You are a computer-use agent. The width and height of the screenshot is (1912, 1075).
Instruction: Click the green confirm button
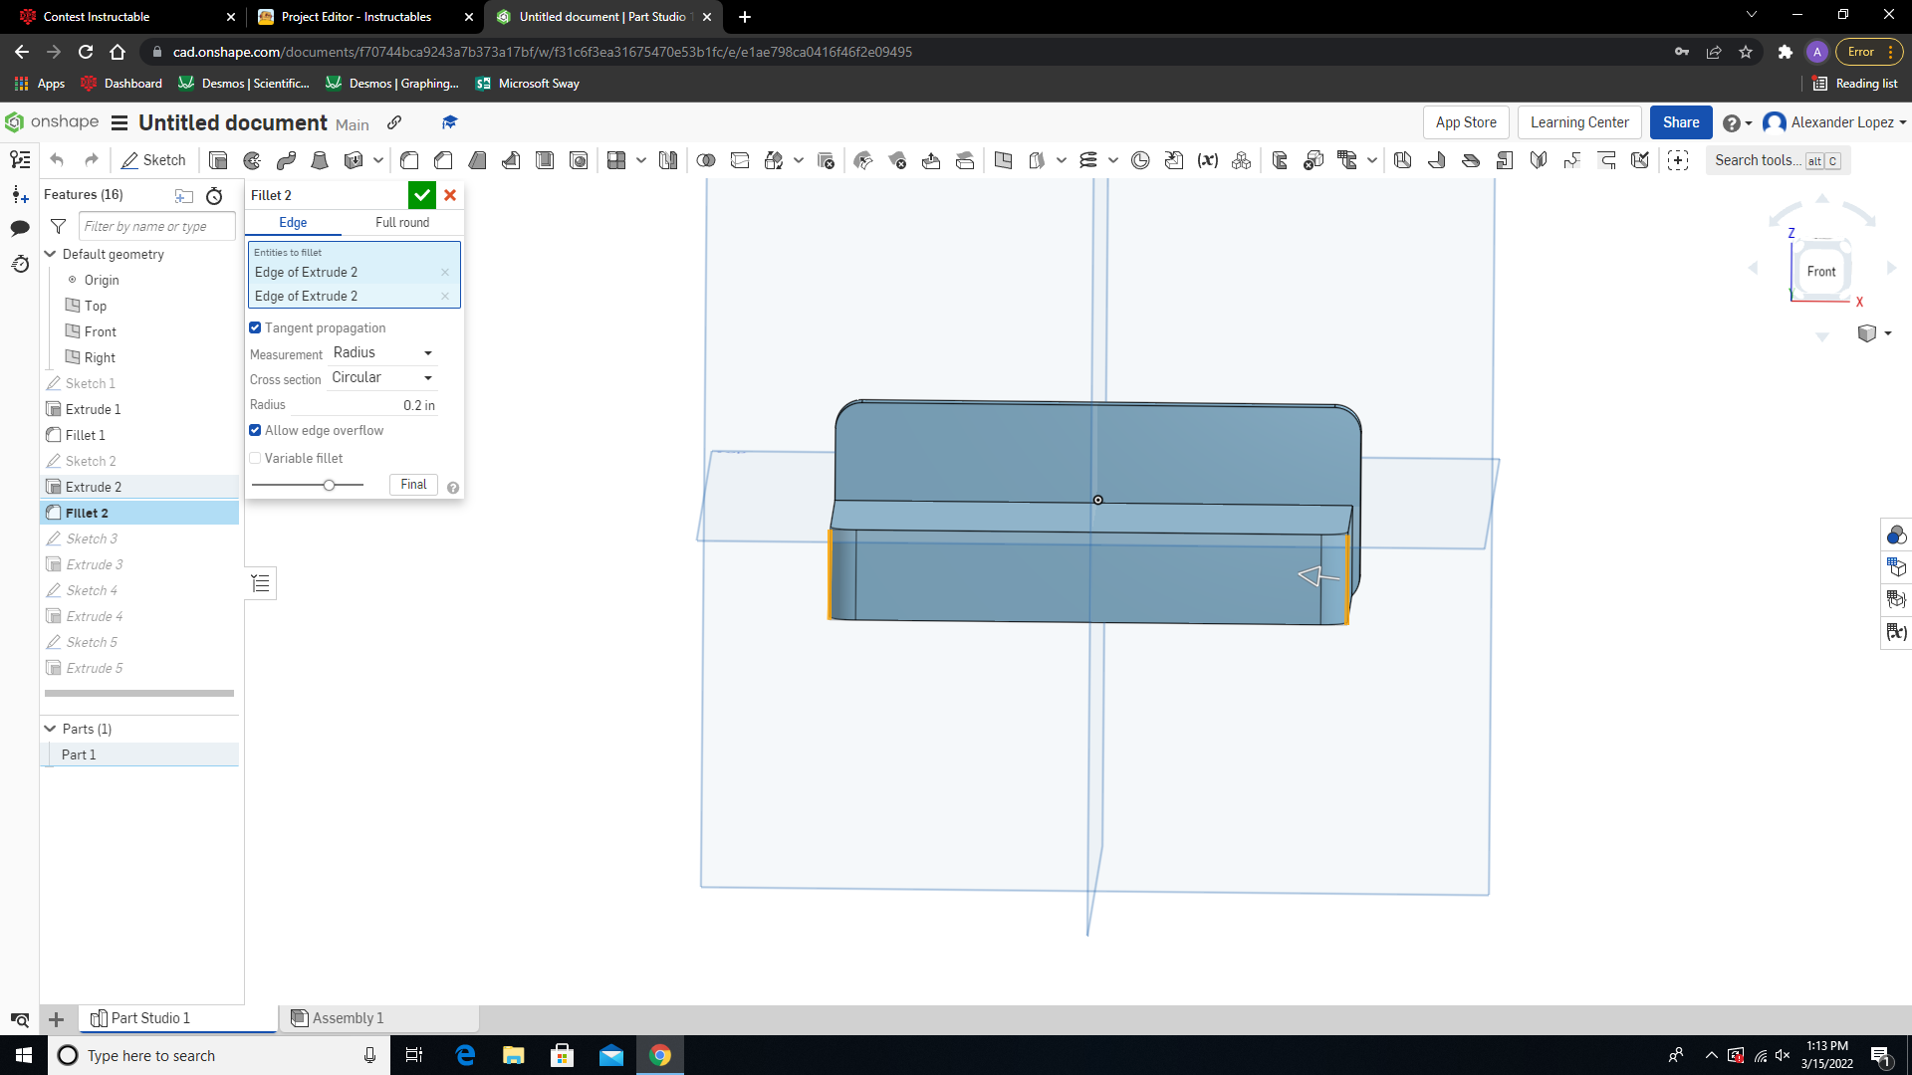point(421,194)
